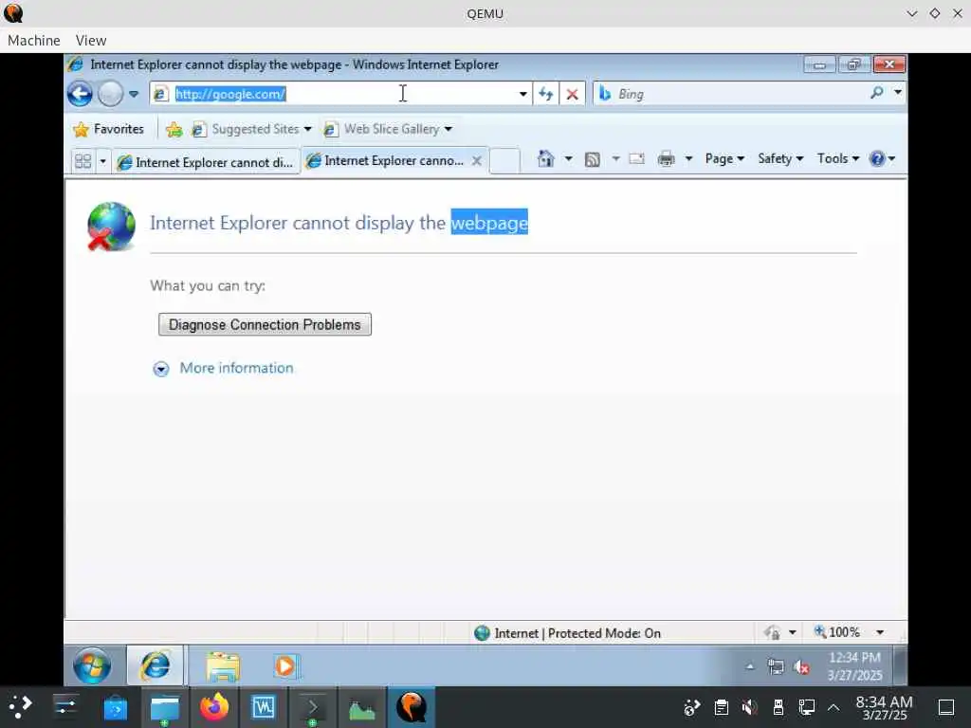Click host clipboard tray icon
971x728 pixels.
tap(722, 707)
